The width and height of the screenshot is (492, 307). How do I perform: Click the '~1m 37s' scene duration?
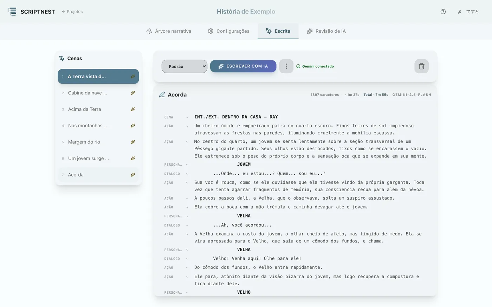pyautogui.click(x=352, y=95)
